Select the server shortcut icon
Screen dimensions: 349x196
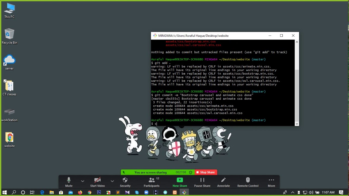(9, 62)
